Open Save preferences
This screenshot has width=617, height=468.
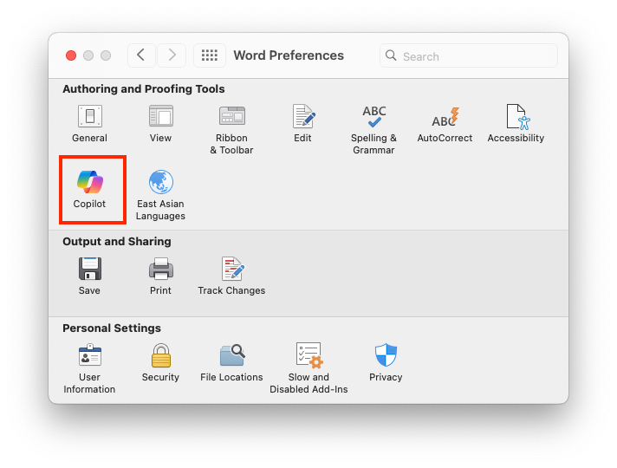[89, 270]
